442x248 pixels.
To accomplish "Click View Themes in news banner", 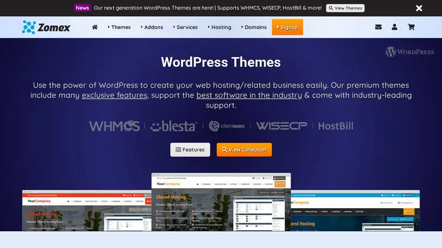I will pyautogui.click(x=345, y=8).
